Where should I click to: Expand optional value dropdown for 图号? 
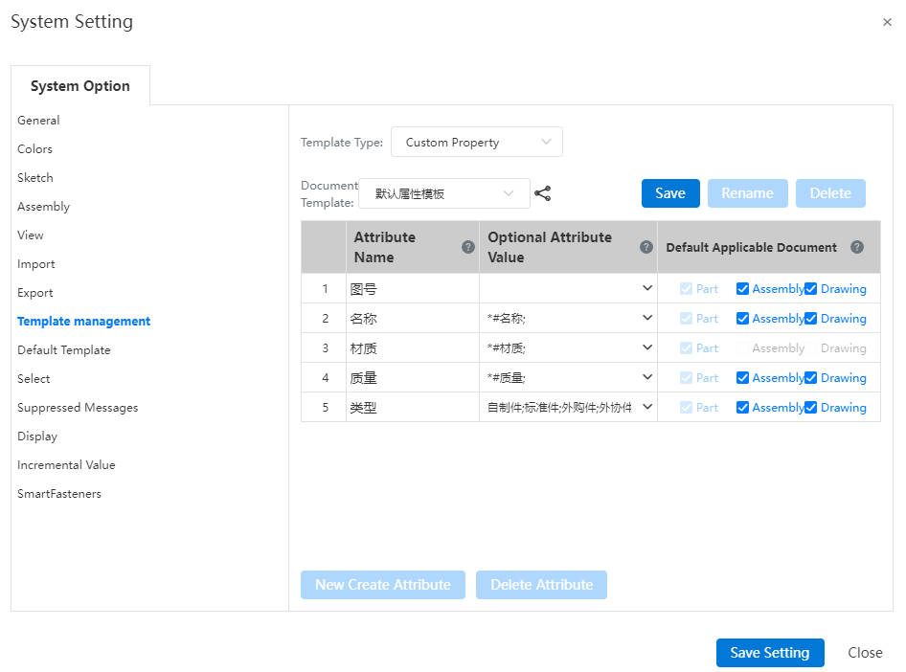pyautogui.click(x=647, y=288)
